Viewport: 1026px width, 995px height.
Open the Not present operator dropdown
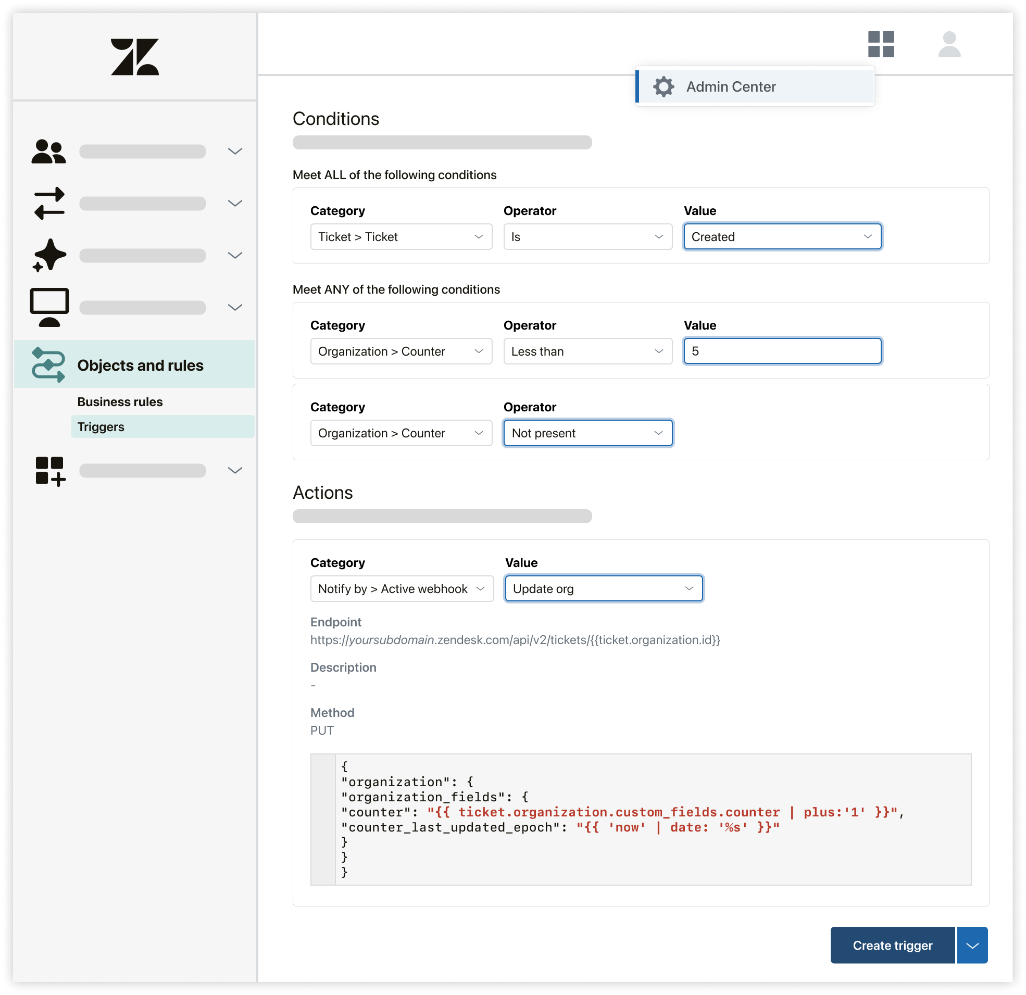click(587, 433)
